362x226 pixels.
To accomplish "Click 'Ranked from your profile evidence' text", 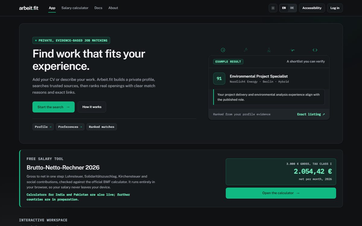I will point(242,114).
